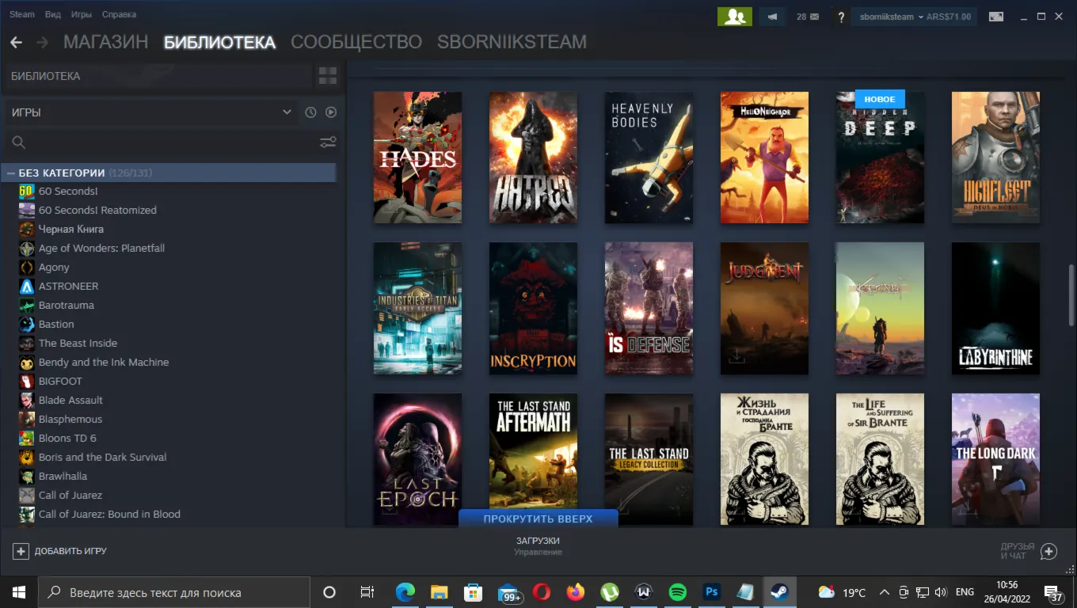Open Hatred game cover

(533, 158)
